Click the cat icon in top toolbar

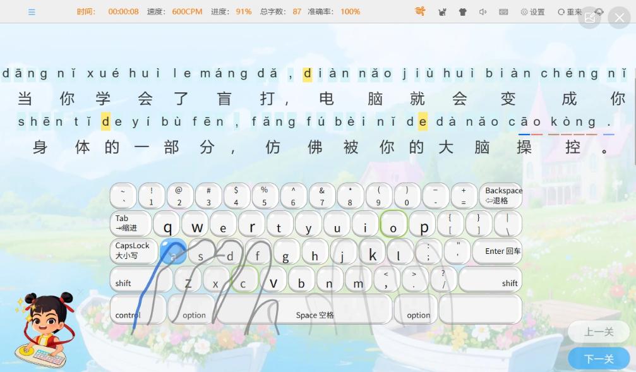442,12
